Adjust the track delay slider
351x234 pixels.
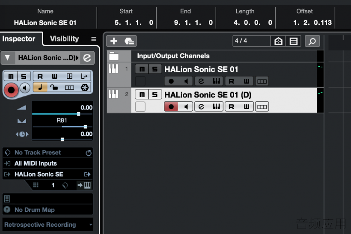[62, 139]
